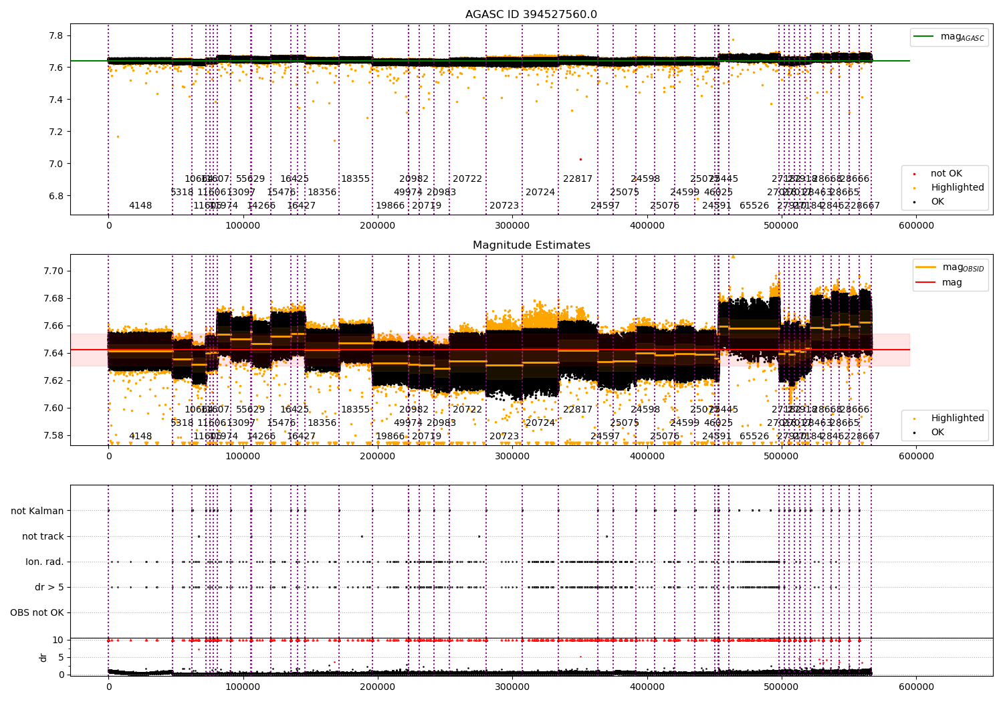
Task: Click the 6.8 y-axis tick label
Action: point(56,196)
